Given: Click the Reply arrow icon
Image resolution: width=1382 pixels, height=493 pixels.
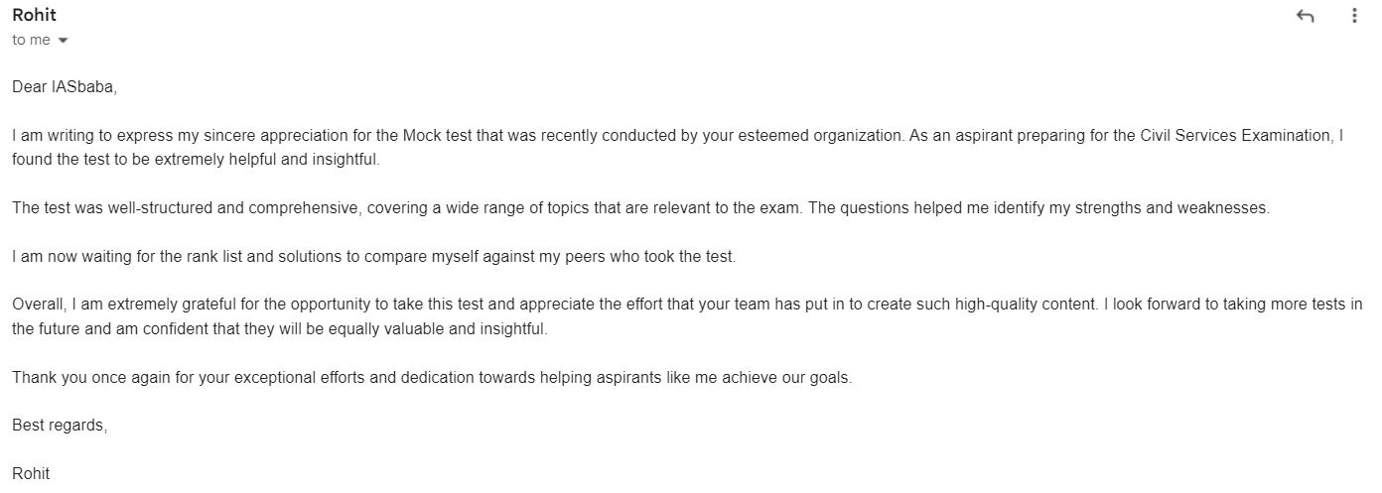Looking at the screenshot, I should pyautogui.click(x=1305, y=16).
